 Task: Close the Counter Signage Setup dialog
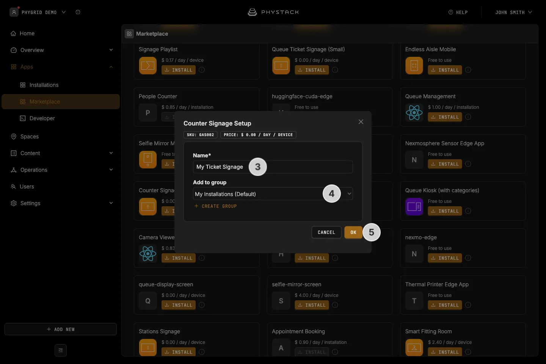(x=361, y=122)
